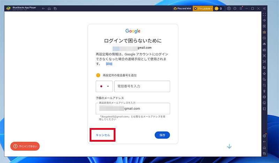Click the Play and Win! button
Screen dimensions: 279x163
[x=182, y=8]
